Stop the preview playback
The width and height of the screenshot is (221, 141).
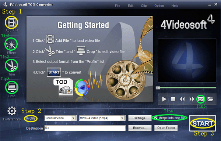[173, 99]
